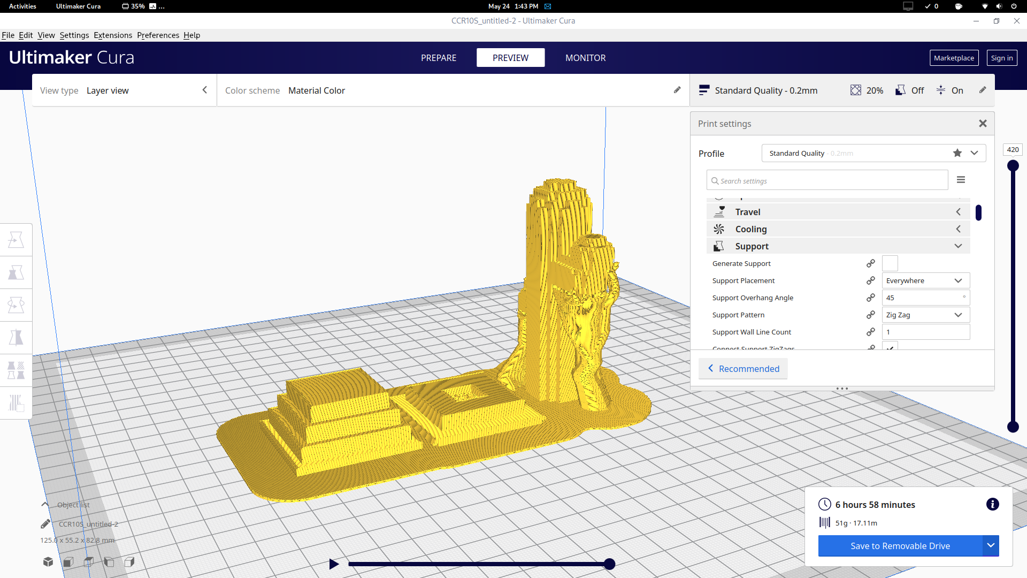Toggle Connect Support ZigZags checkbox
The image size is (1027, 578).
tap(890, 346)
